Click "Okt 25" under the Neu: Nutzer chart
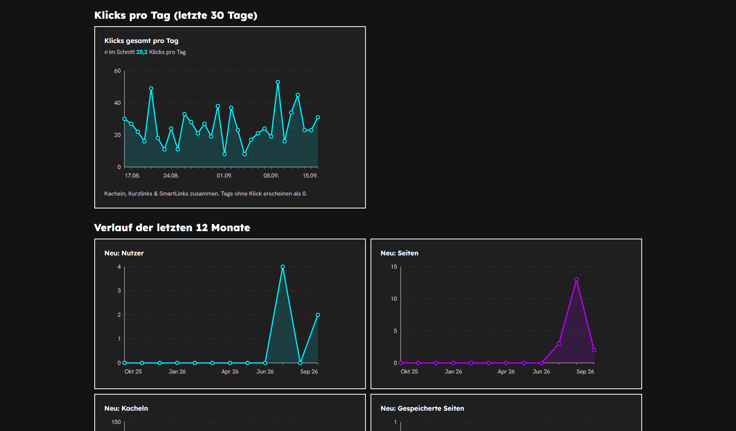 (133, 372)
